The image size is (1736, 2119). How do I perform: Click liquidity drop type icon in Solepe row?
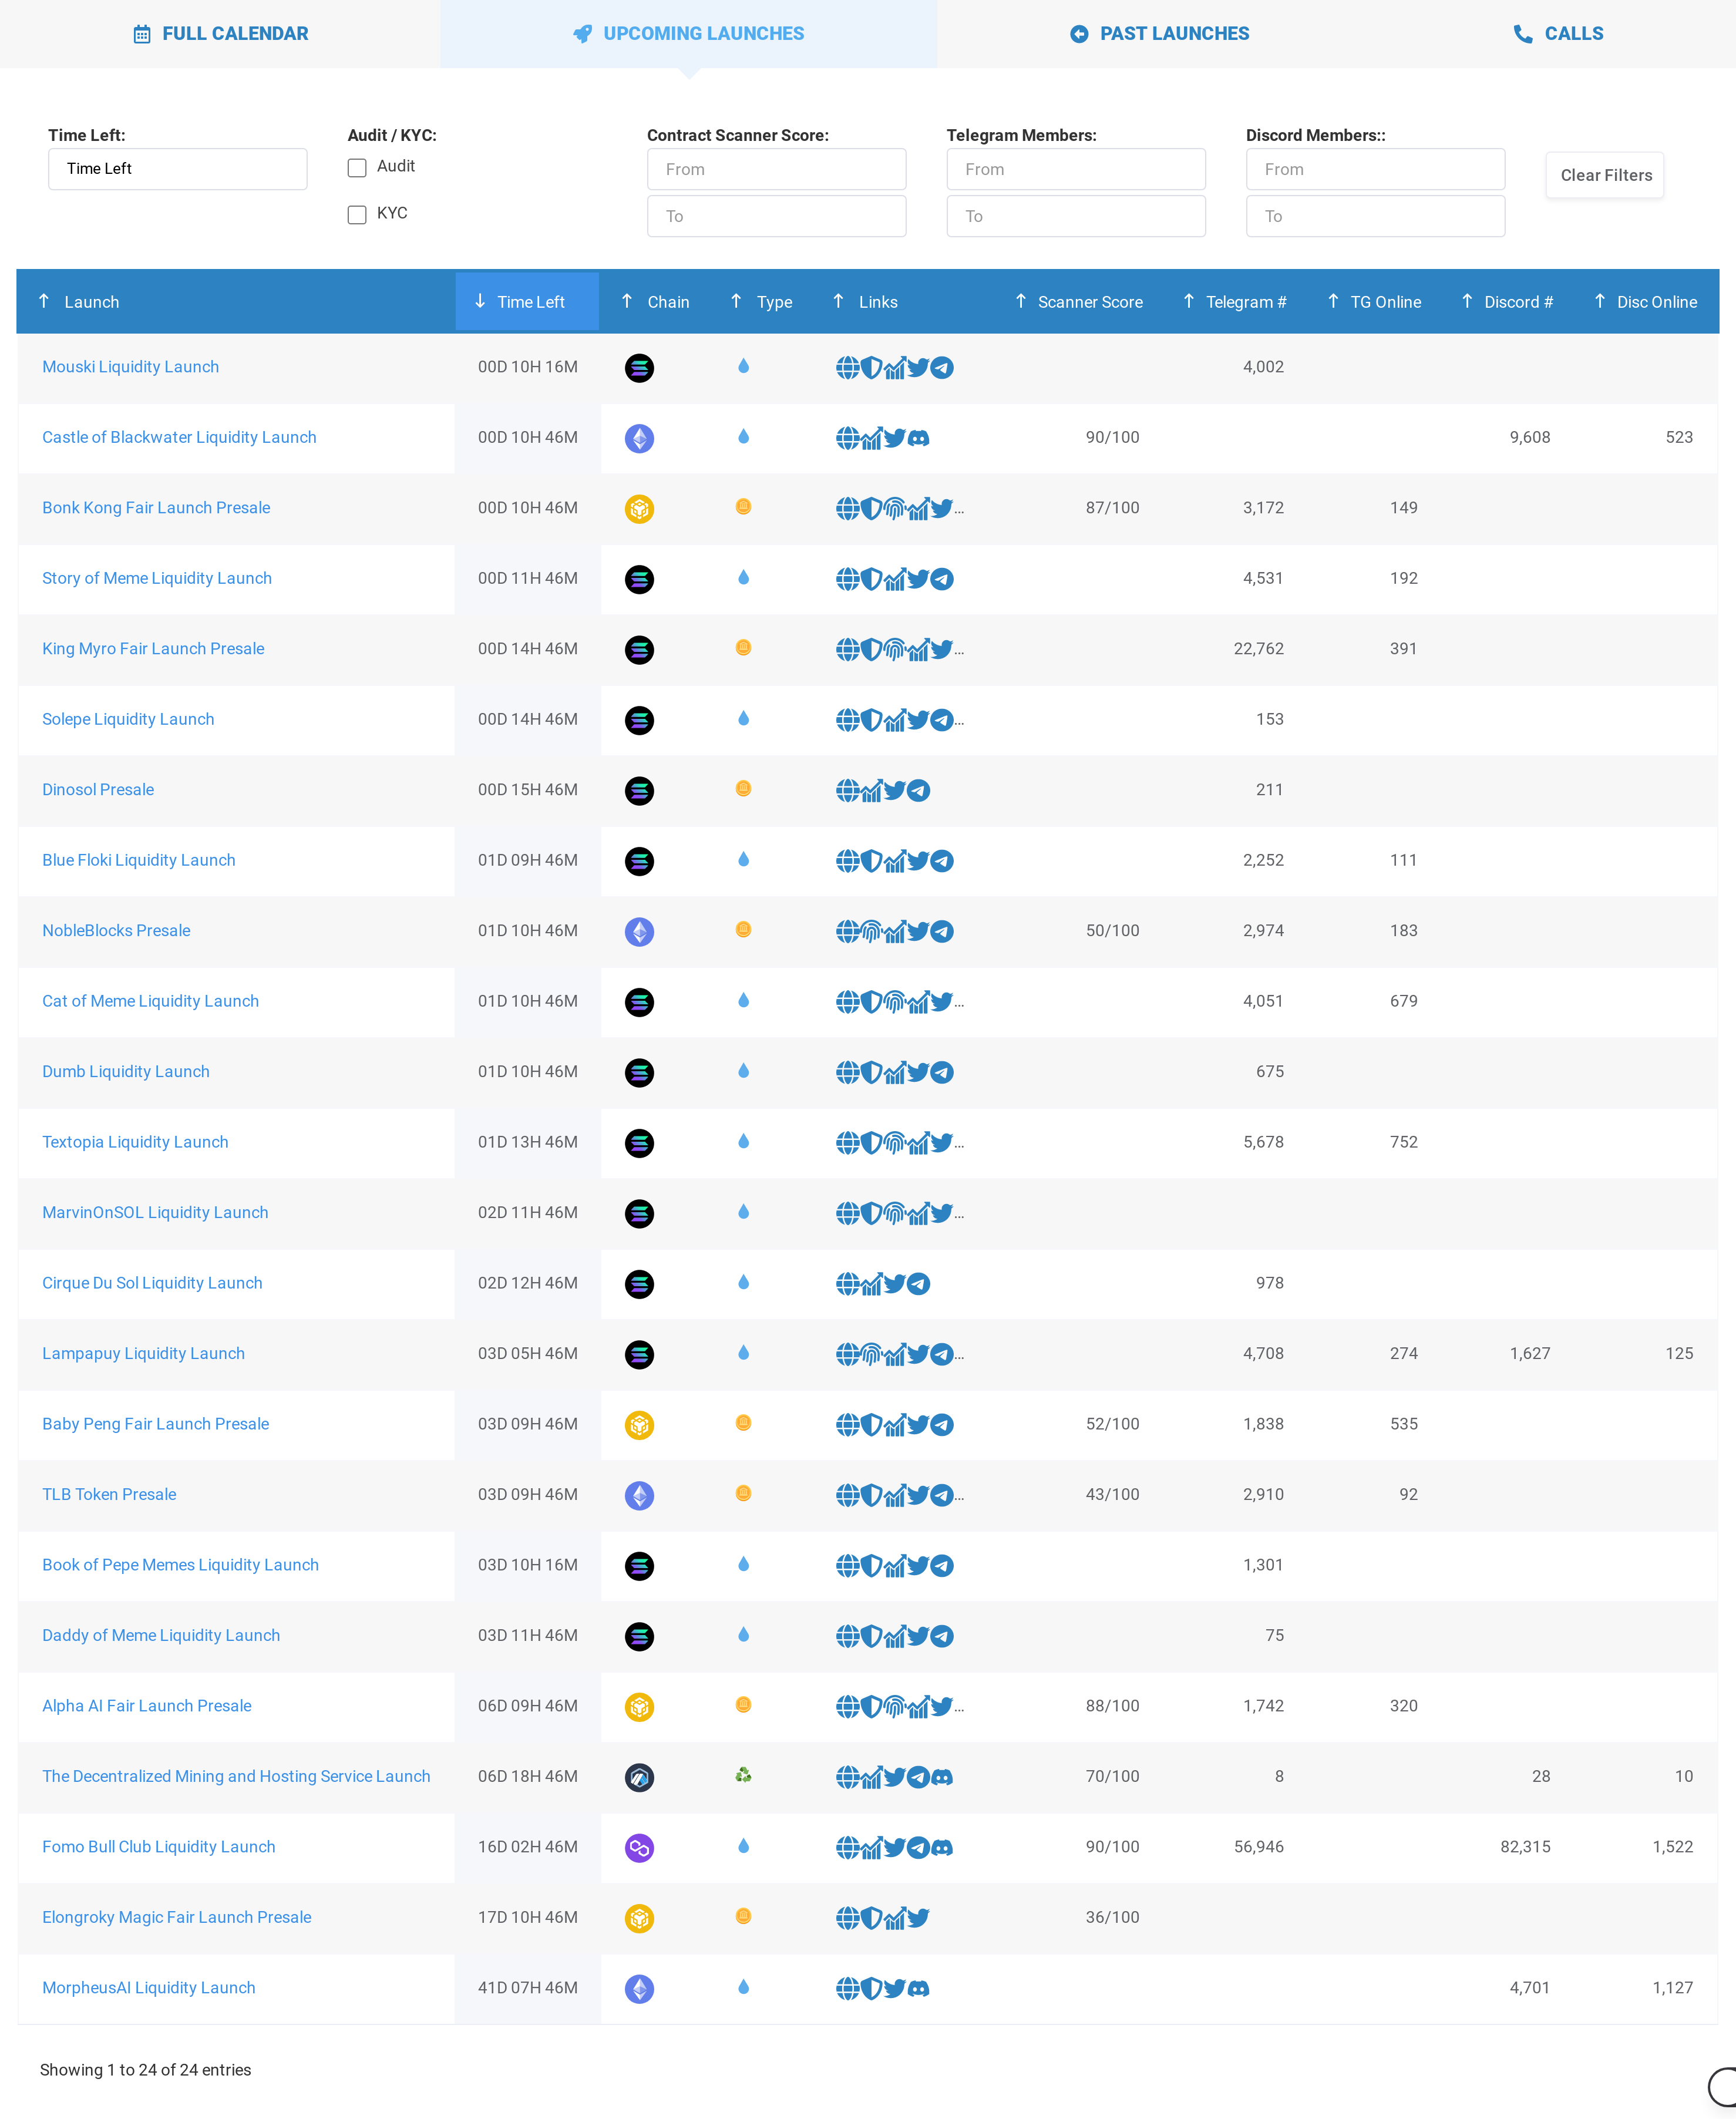tap(743, 719)
